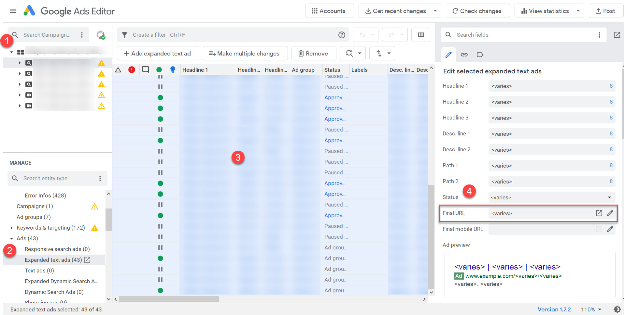Collapse the Ads tree node in Manage panel
The height and width of the screenshot is (315, 624).
(x=11, y=238)
